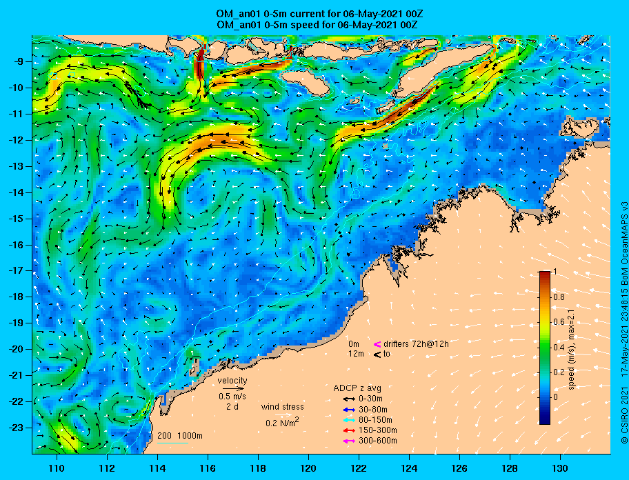Image resolution: width=629 pixels, height=480 pixels.
Task: Click the 'ADCP z avg' legend heading
Action: 357,388
